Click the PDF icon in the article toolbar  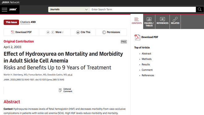tap(12, 32)
